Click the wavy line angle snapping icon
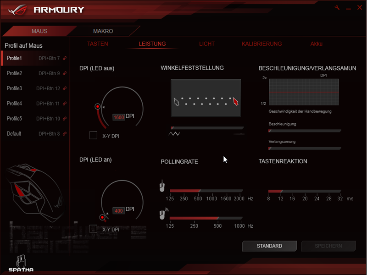The height and width of the screenshot is (275, 367). tap(176, 134)
